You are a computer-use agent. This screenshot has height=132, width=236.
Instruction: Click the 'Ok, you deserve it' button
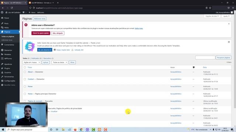pyautogui.click(x=45, y=50)
